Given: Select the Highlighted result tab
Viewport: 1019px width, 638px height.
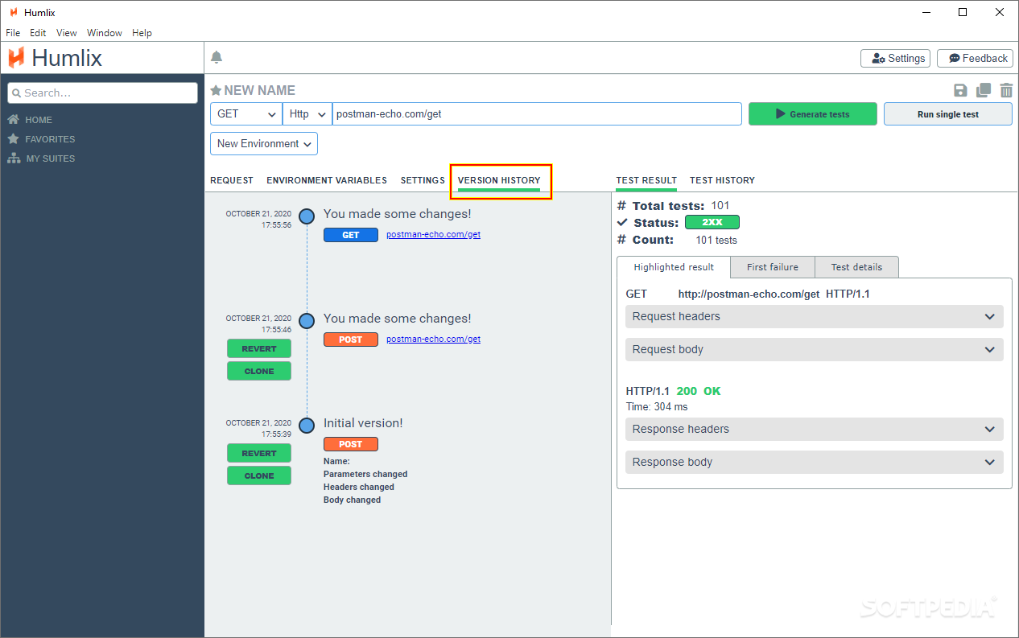Looking at the screenshot, I should 674,267.
